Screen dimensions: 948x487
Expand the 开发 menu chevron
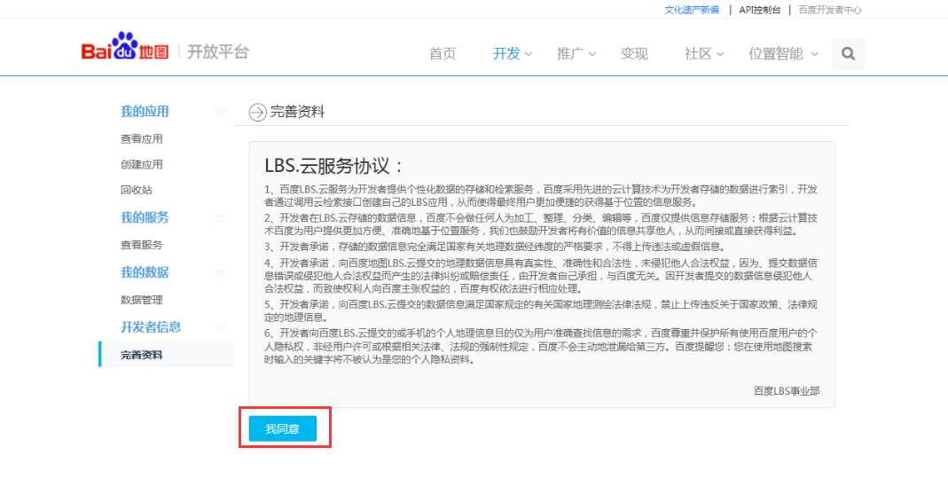coord(529,54)
